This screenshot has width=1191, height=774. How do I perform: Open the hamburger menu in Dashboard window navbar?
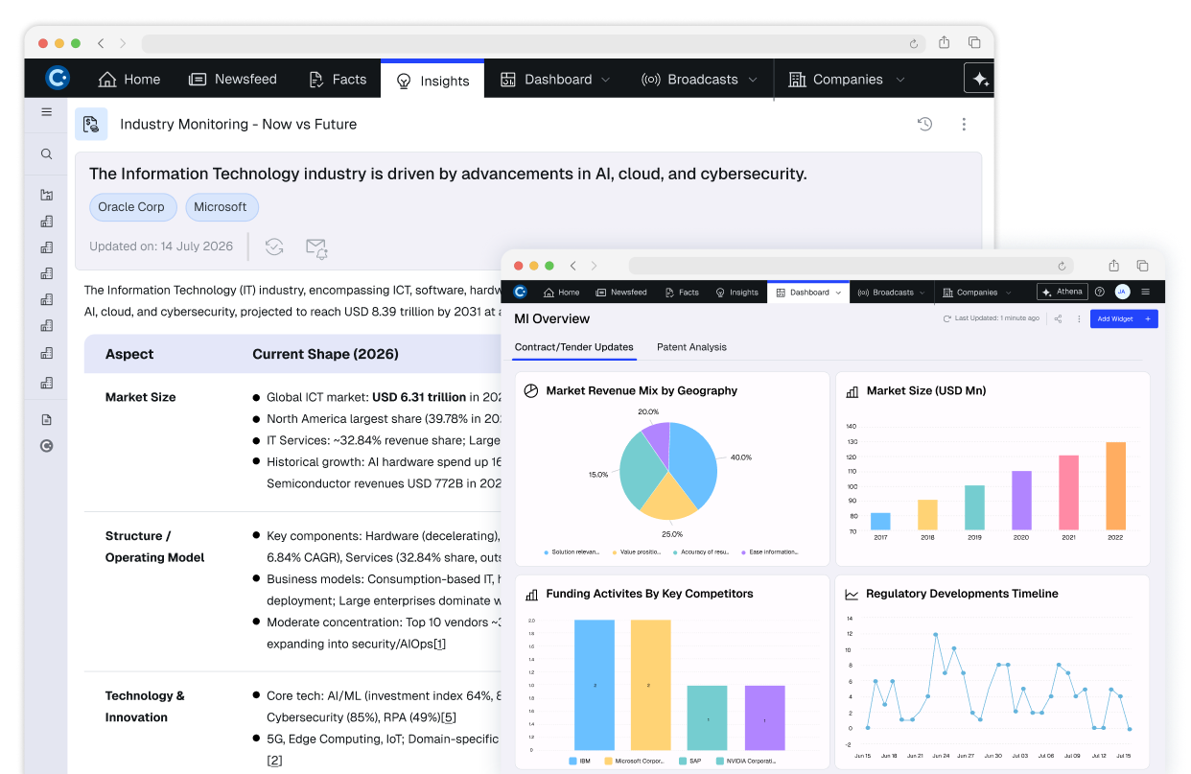[1145, 292]
